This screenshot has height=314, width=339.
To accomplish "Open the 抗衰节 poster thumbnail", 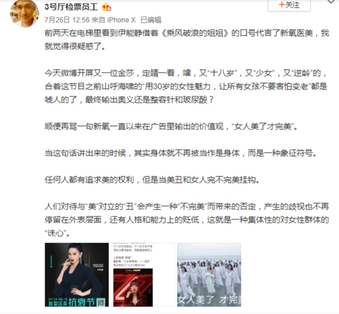I will [77, 274].
